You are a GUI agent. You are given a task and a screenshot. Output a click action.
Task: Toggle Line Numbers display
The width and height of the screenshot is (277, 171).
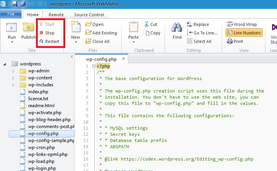(x=244, y=33)
